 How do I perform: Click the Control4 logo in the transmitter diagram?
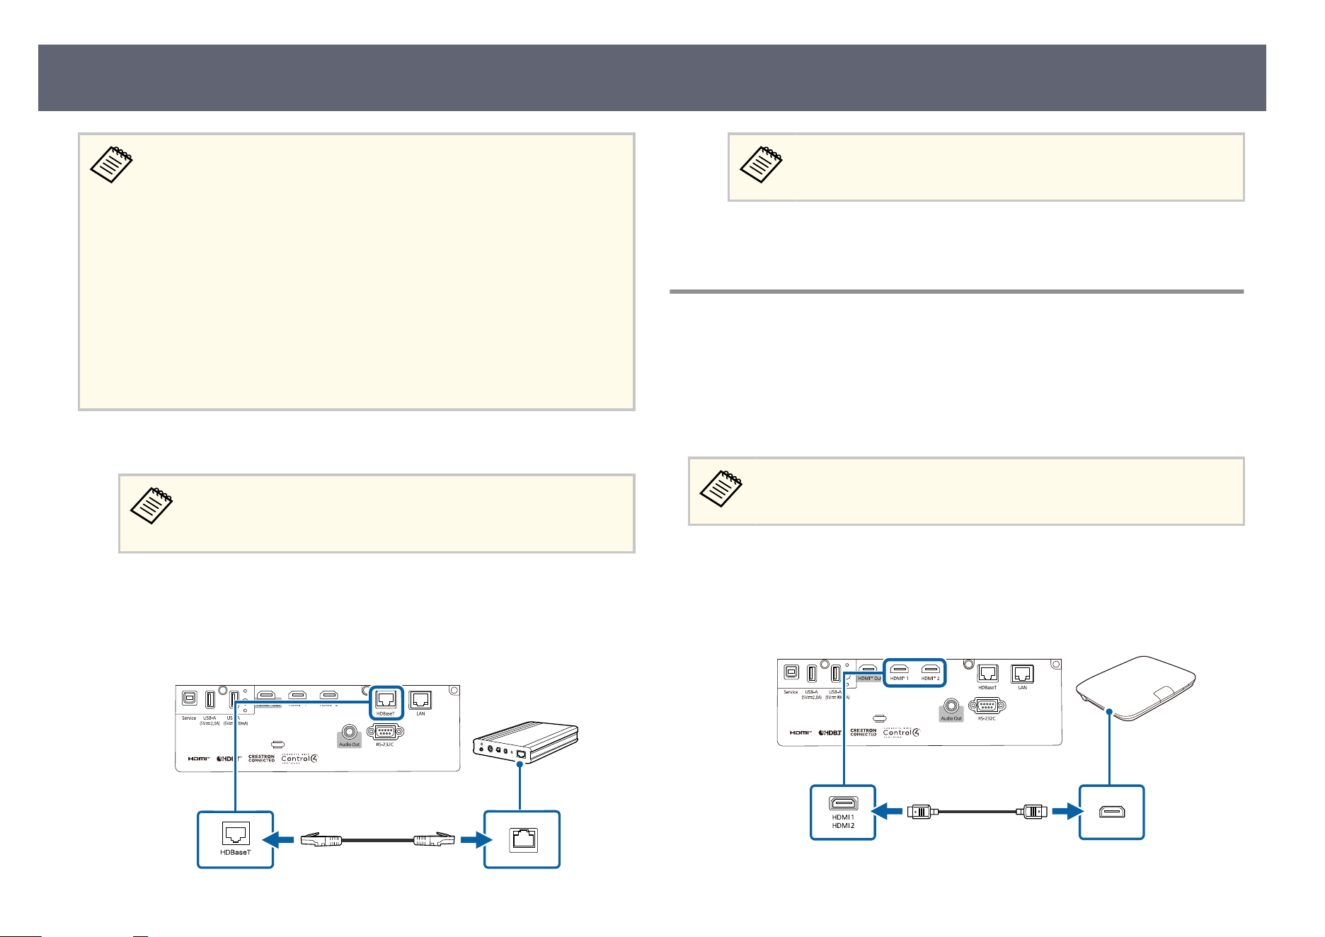click(300, 758)
